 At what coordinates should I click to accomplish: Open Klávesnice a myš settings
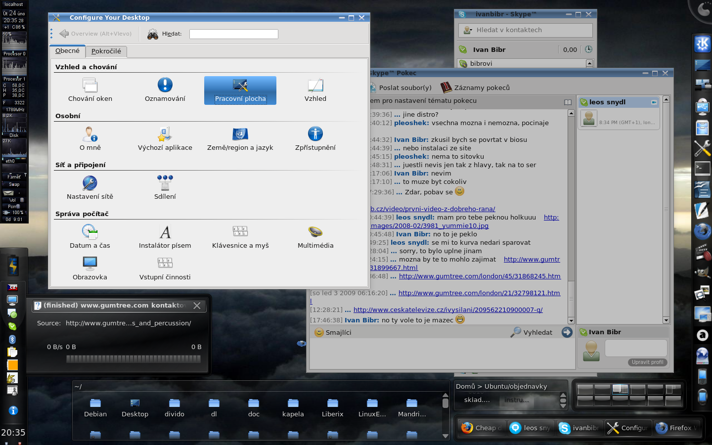point(240,237)
